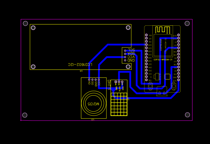Select the USB connector outline on ESP32
The image size is (210, 144).
pyautogui.click(x=162, y=91)
